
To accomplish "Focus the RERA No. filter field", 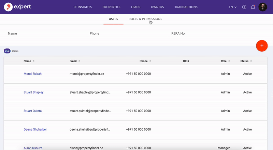I will [210, 34].
